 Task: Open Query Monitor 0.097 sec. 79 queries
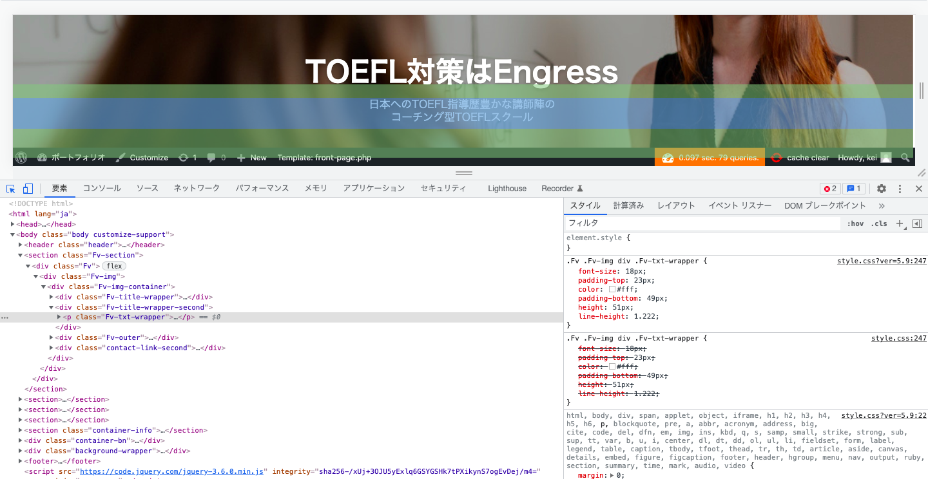[x=710, y=158]
